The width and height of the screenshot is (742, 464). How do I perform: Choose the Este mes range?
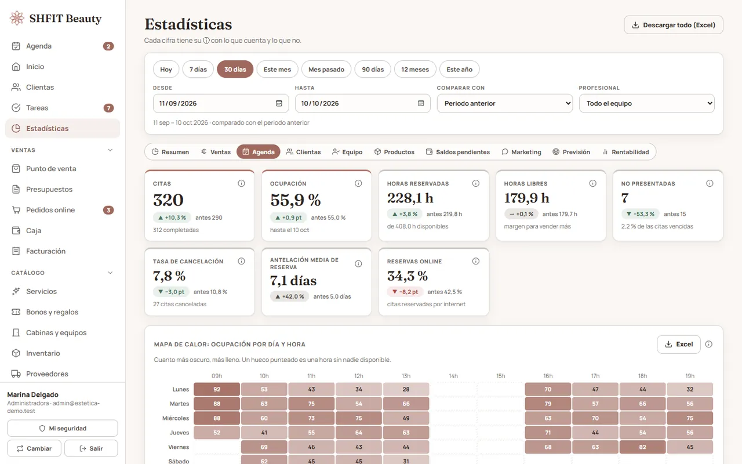click(x=277, y=69)
